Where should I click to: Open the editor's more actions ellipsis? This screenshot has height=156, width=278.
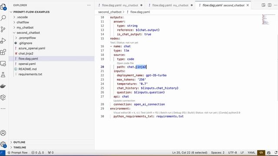pyautogui.click(x=275, y=5)
